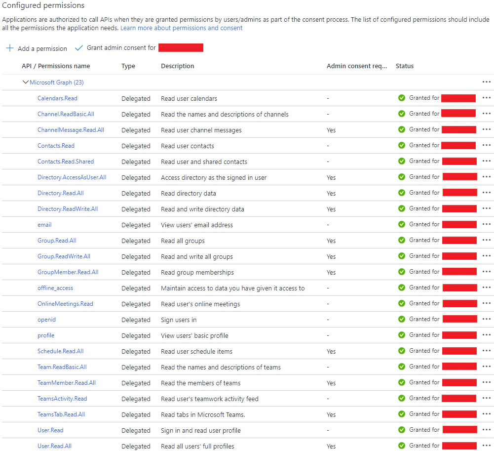This screenshot has height=451, width=494.
Task: Open more options for TeamsActivity.Read
Action: (486, 398)
